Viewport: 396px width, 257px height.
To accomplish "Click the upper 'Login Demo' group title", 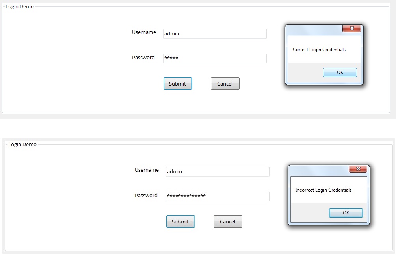I will point(20,7).
